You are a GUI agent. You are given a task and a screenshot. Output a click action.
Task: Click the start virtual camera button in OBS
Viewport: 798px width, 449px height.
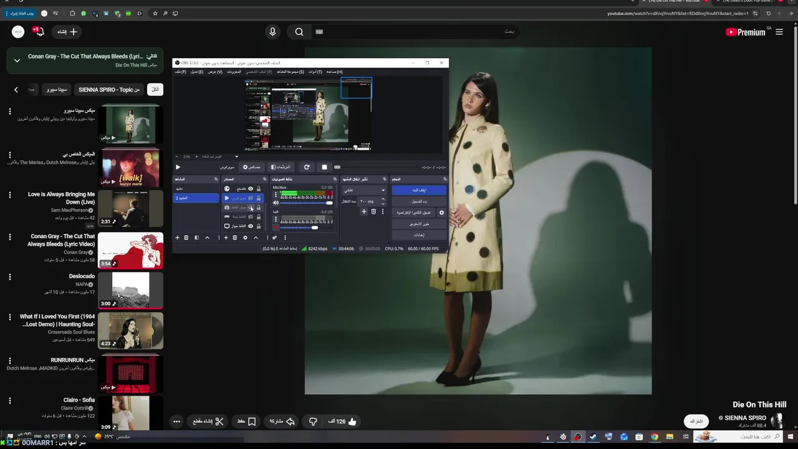point(414,213)
